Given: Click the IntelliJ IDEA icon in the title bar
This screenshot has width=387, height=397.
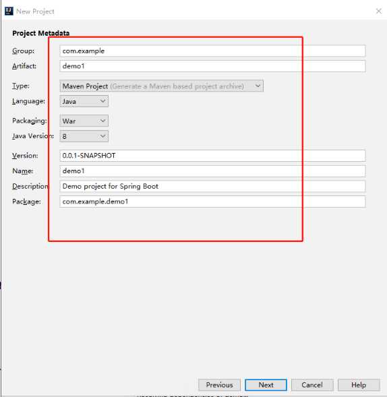Looking at the screenshot, I should (x=9, y=11).
